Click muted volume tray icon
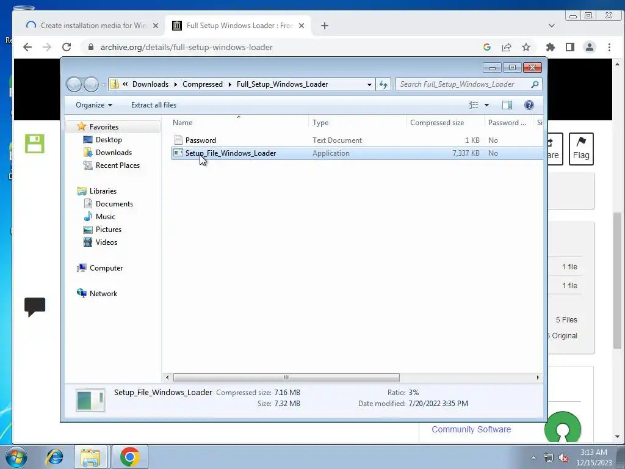Screen dimensions: 625x469 563,458
